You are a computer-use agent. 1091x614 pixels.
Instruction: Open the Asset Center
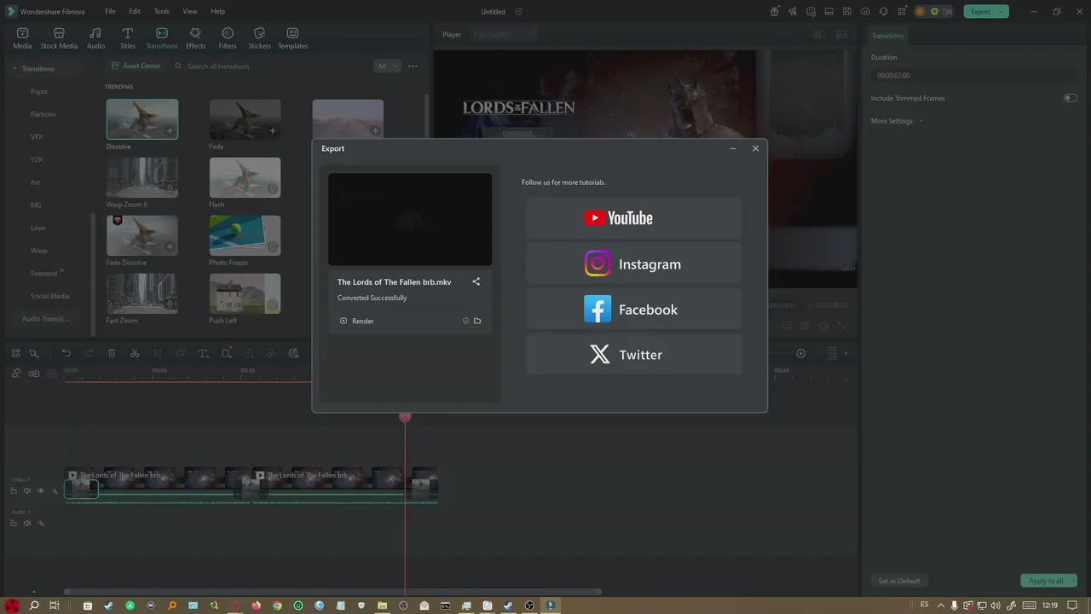[x=136, y=66]
